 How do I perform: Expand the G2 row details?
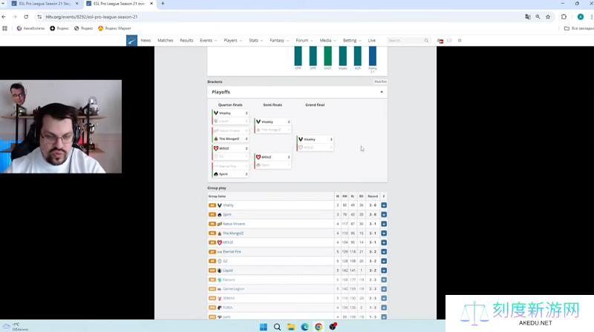click(x=384, y=261)
